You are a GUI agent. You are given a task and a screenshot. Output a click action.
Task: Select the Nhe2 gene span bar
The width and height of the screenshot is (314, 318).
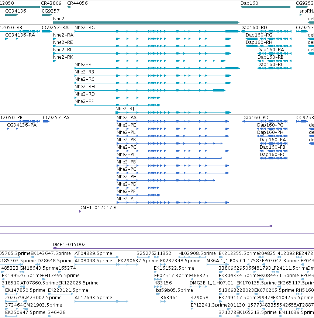pyautogui.click(x=146, y=22)
